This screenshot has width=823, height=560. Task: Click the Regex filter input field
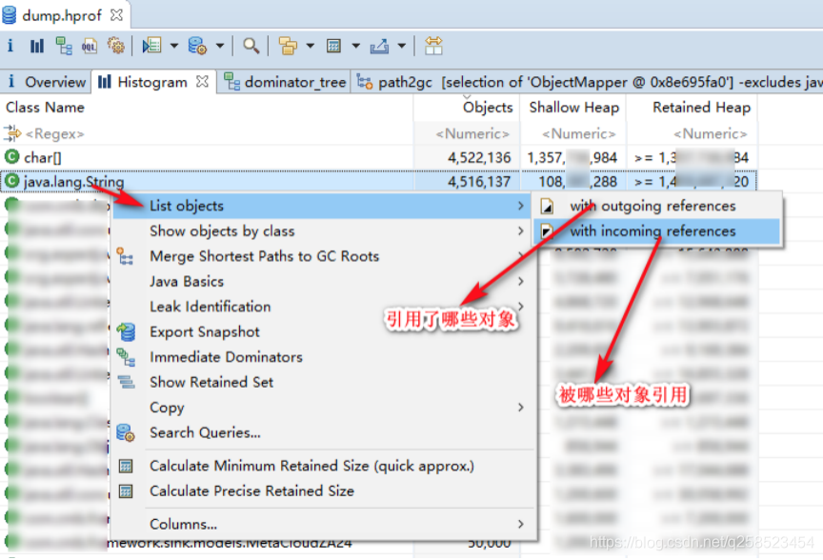pyautogui.click(x=57, y=134)
